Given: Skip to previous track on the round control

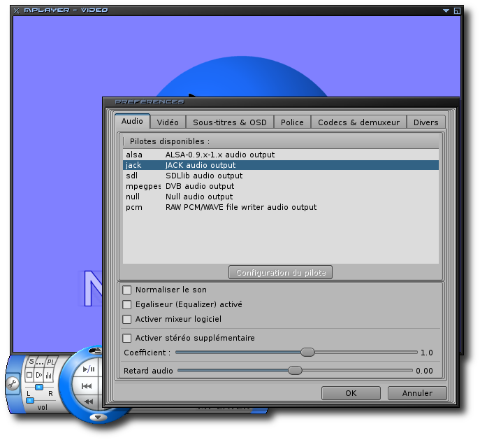Looking at the screenshot, I should click(x=87, y=386).
